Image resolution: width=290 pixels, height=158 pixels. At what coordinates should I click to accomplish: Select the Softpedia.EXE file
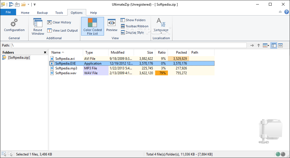[66, 63]
